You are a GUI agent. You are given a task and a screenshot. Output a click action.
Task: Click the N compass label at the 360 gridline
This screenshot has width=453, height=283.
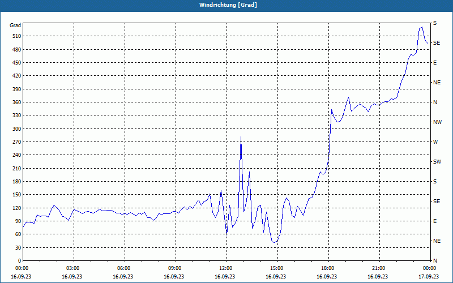point(435,102)
